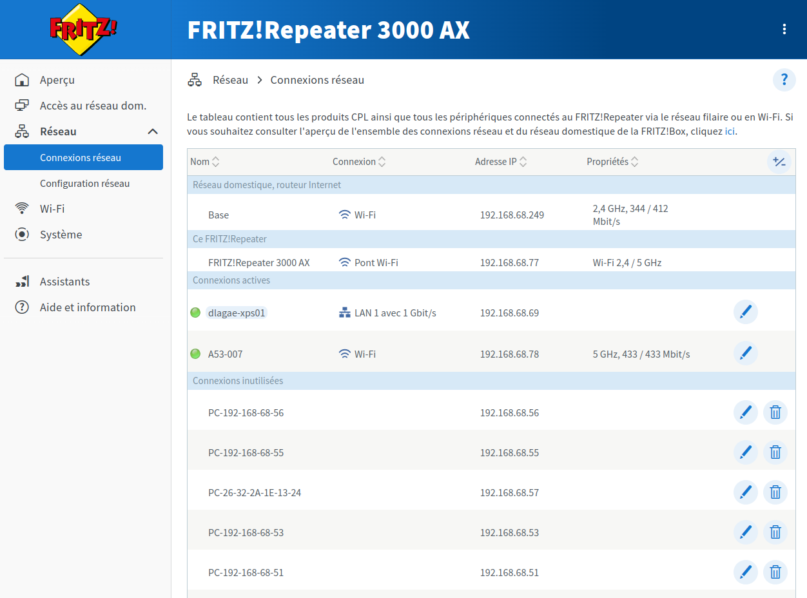This screenshot has height=598, width=807.
Task: Click the A53-007 device name
Action: tap(225, 354)
